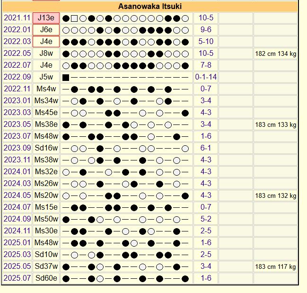This screenshot has height=293, width=307.
Task: Click the Asanowaka Itsuki header
Action: (x=150, y=6)
